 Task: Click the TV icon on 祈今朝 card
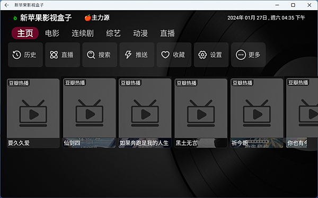[257, 113]
